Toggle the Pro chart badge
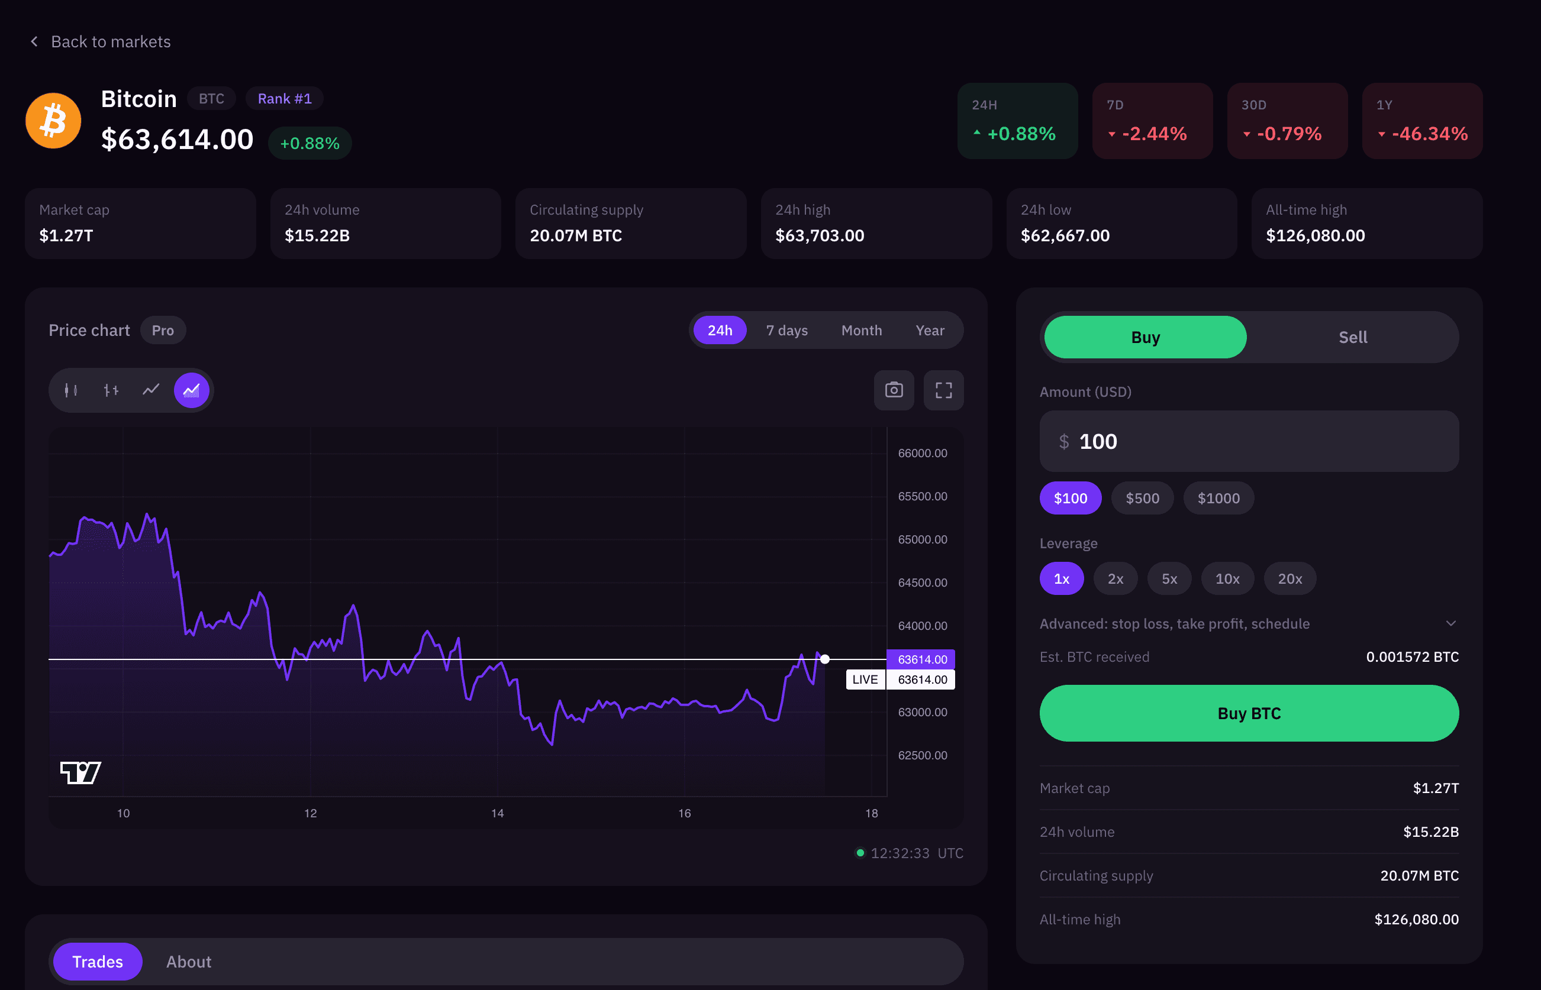Screen dimensions: 1541x990 (163, 331)
